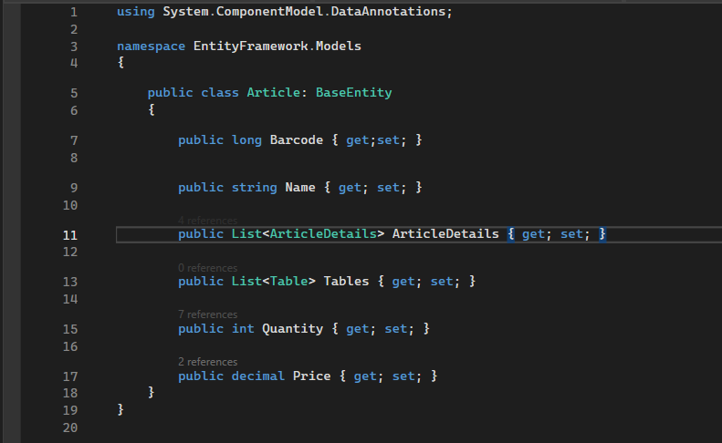Click the ArticleDetails property name after the List type

click(445, 233)
